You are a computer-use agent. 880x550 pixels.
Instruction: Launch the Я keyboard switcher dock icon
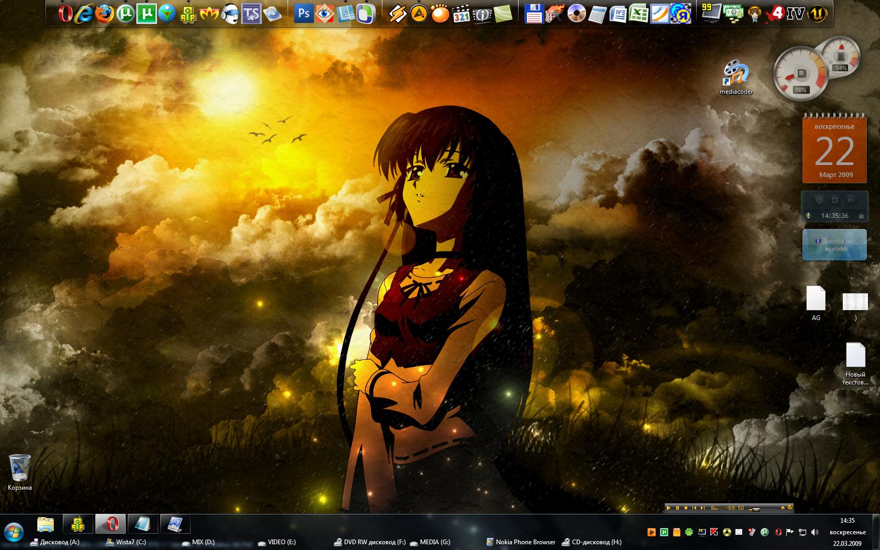(680, 14)
